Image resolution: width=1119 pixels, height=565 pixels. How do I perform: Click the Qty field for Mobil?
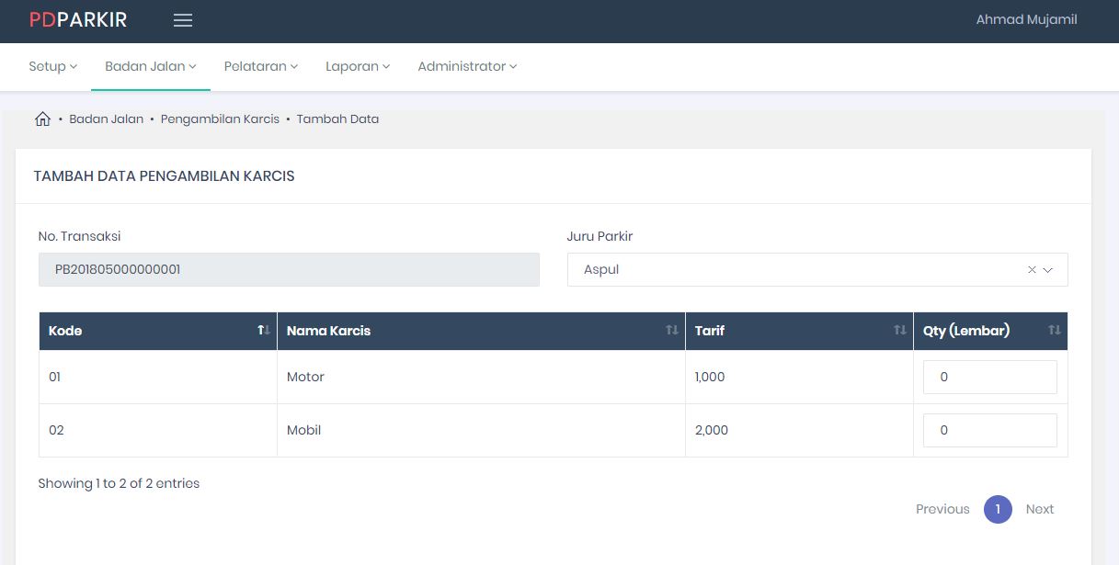click(989, 431)
